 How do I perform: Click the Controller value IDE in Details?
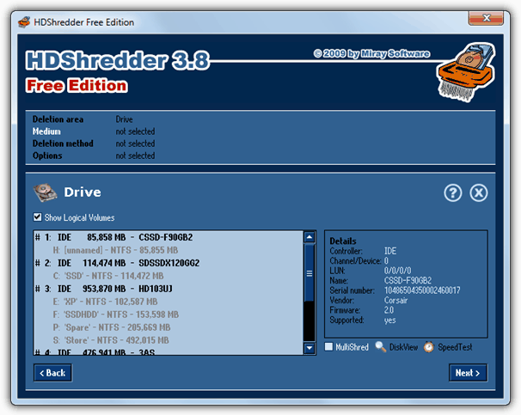tap(390, 251)
